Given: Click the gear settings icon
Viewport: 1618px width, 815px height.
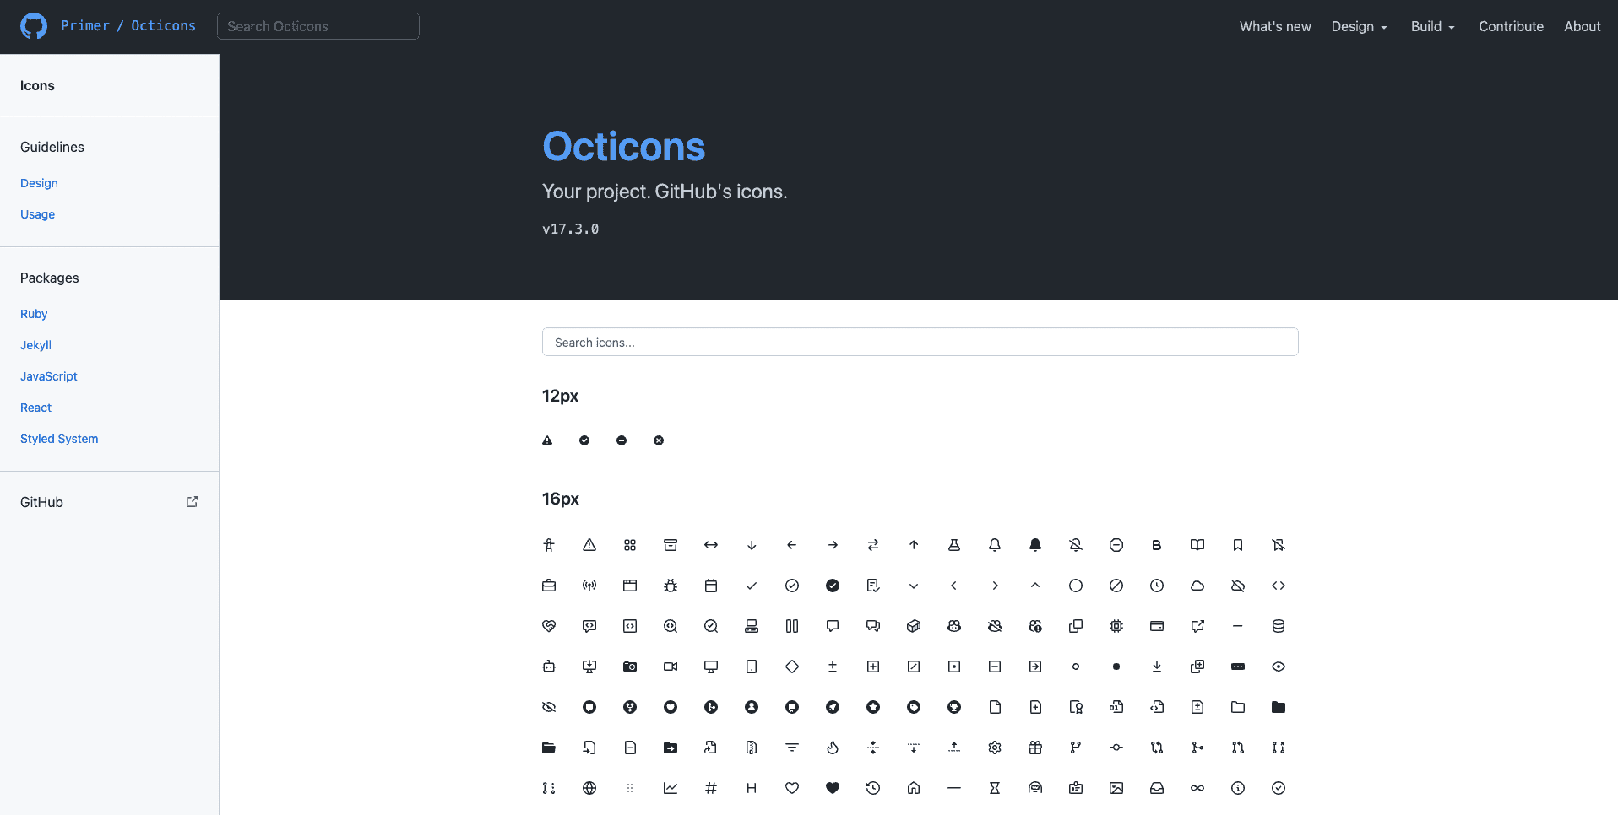Looking at the screenshot, I should (995, 748).
